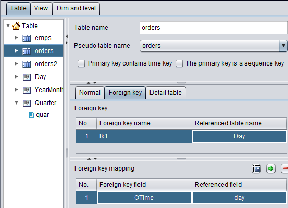
Task: Switch to the Normal tab
Action: pyautogui.click(x=90, y=93)
